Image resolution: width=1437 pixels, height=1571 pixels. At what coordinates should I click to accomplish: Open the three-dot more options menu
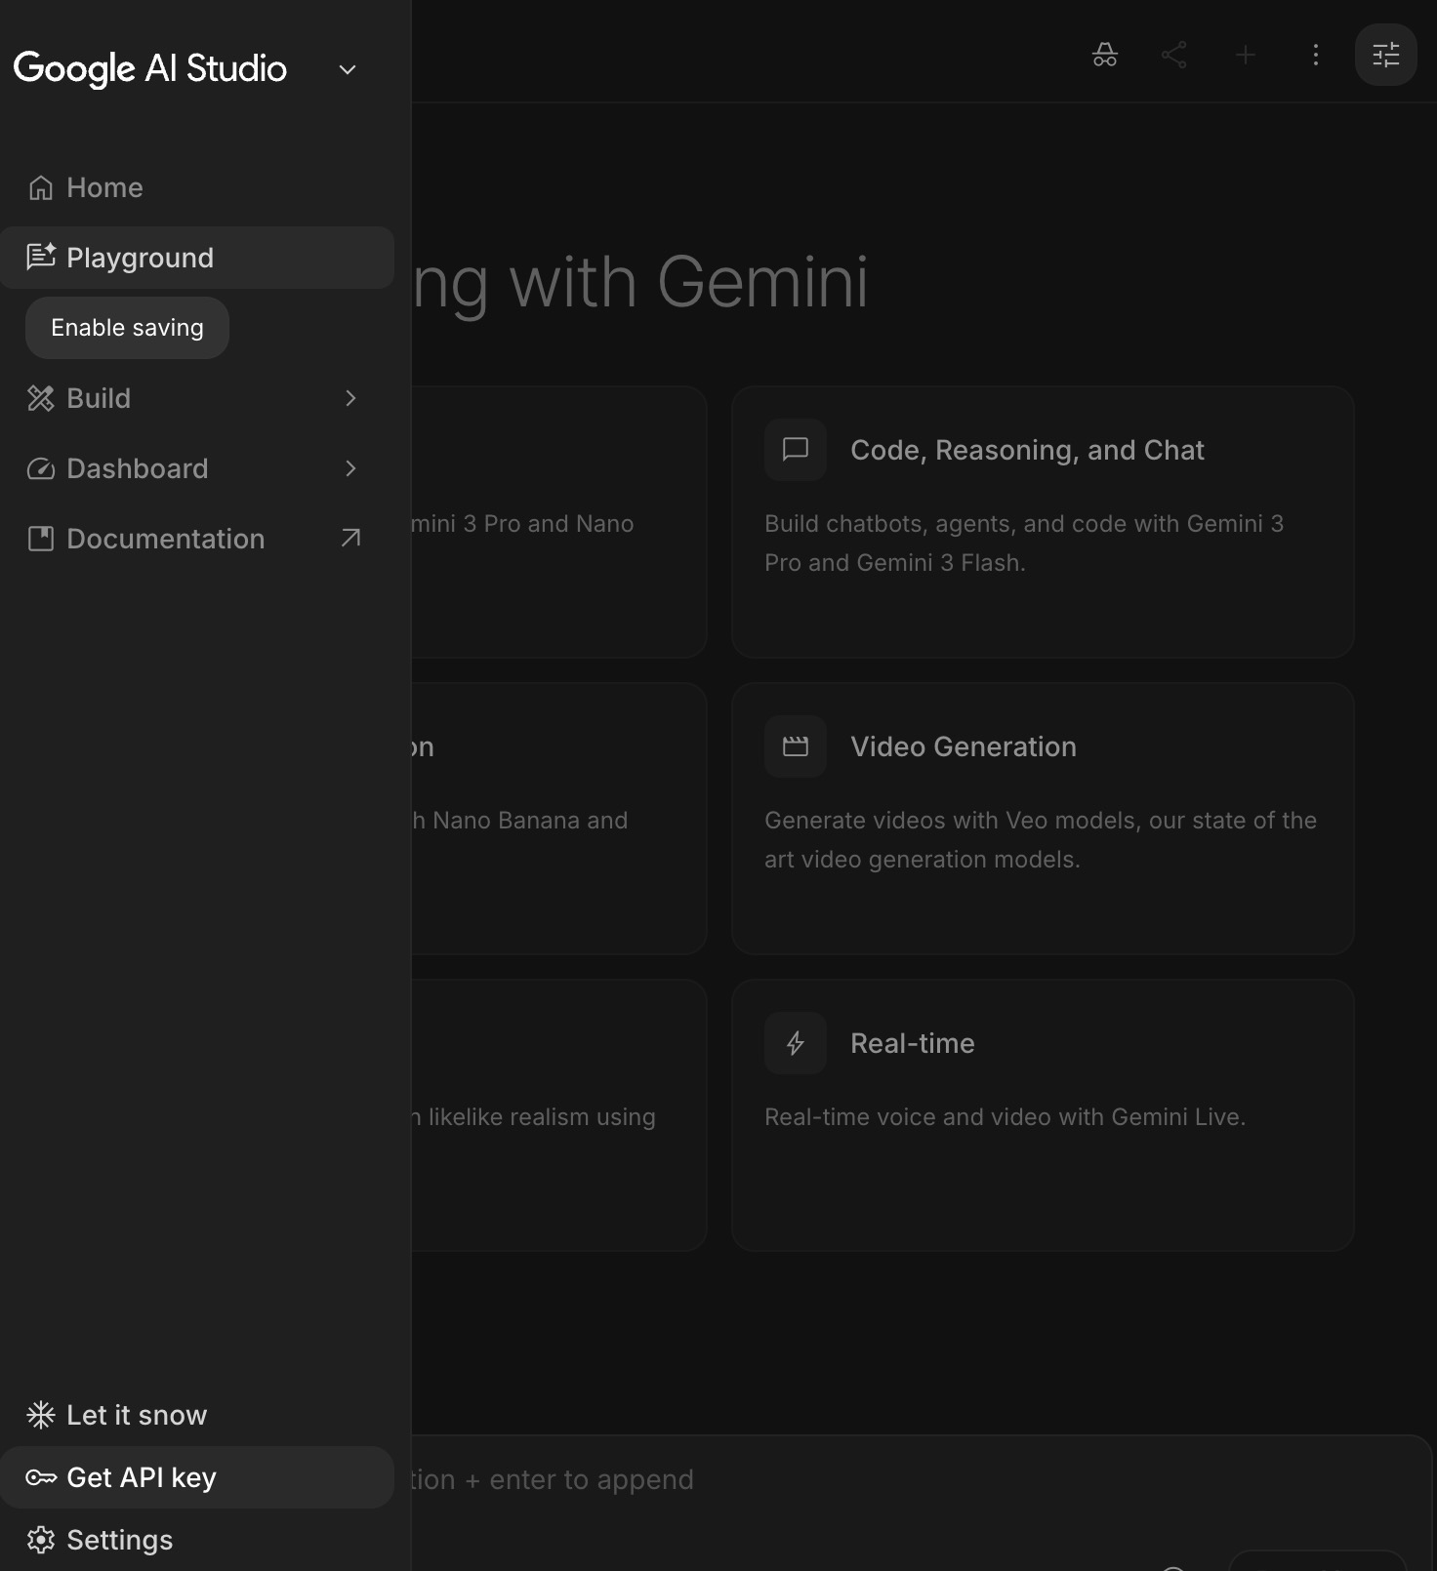click(x=1315, y=55)
